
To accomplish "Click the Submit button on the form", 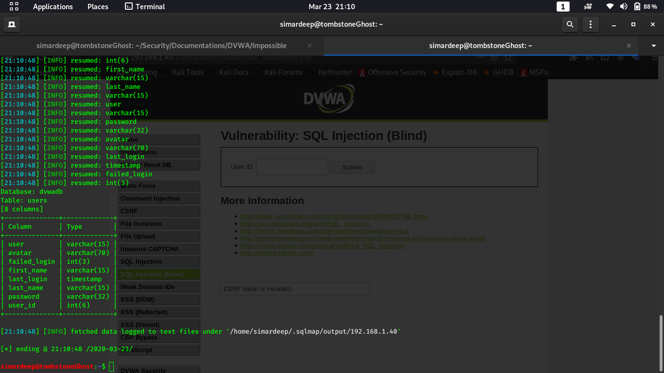I will point(351,167).
